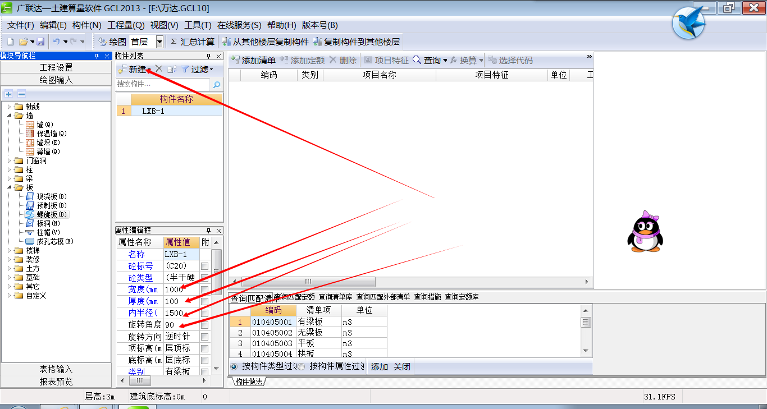Toggle checkbox for 砼标号 row
Screen dimensions: 767x409
pos(205,266)
